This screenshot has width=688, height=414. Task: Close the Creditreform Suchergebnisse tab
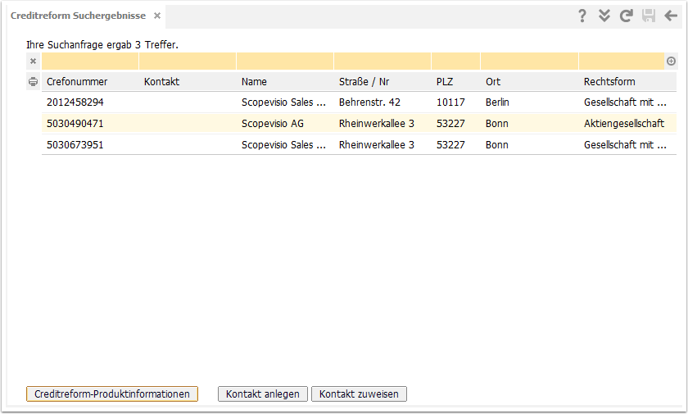(157, 16)
